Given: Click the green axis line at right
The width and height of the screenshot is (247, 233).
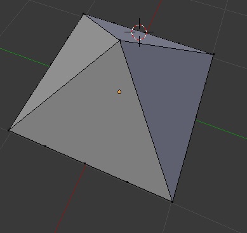Looking at the screenshot, I should tap(221, 130).
